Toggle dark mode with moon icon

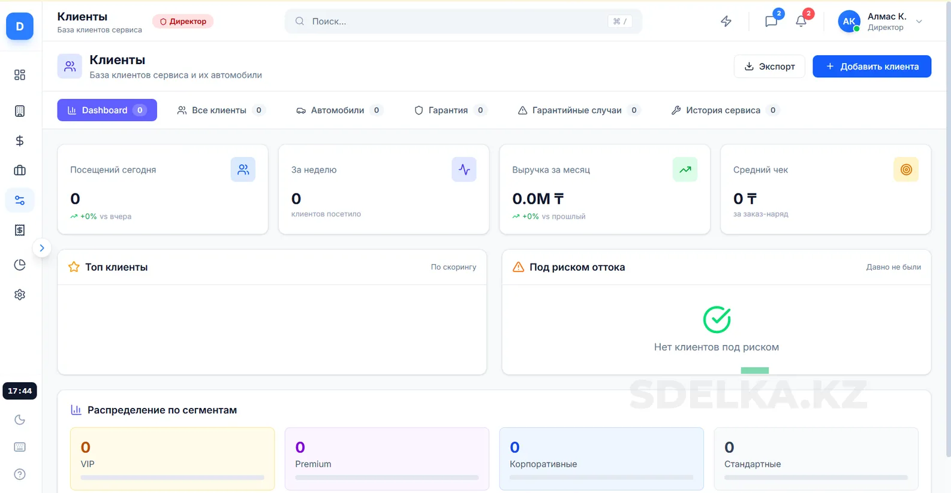pos(20,420)
